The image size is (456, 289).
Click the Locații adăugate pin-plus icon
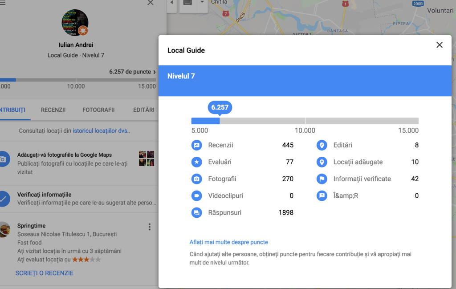click(x=322, y=162)
